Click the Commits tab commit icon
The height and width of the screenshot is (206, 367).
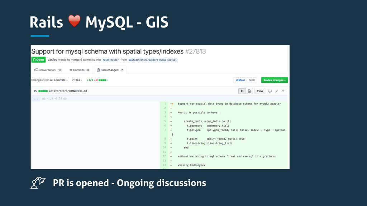(71, 70)
